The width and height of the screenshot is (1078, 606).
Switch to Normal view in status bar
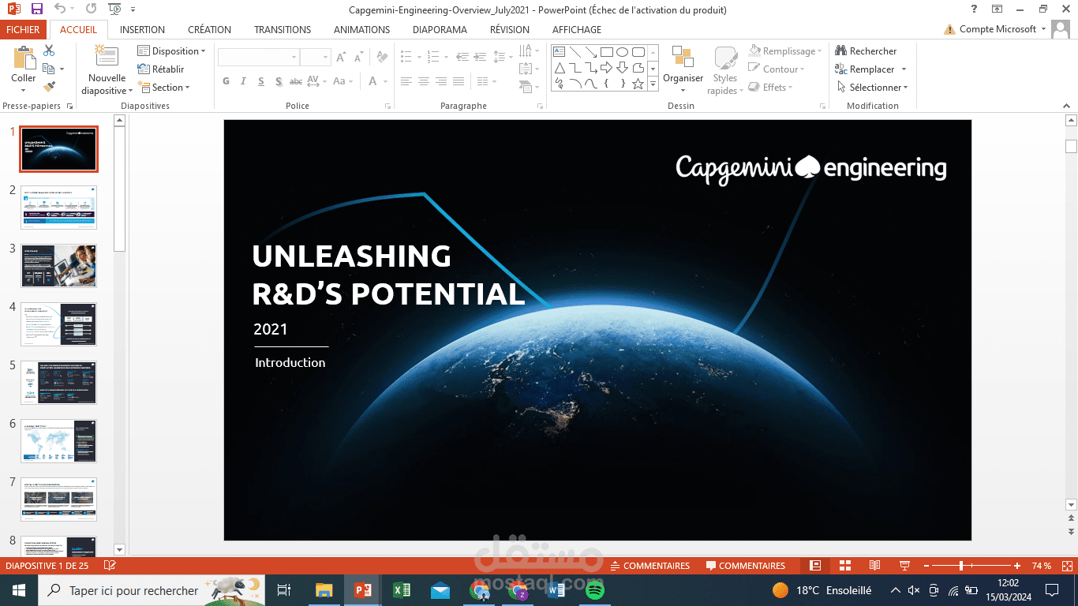point(815,566)
